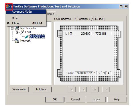The image size is (134, 107).
Task: Click the 250897 firm code field
Action: pos(83,34)
